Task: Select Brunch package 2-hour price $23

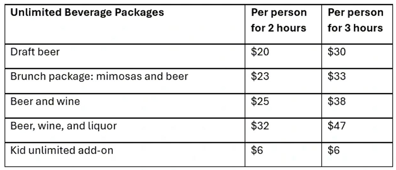Action: coord(260,76)
